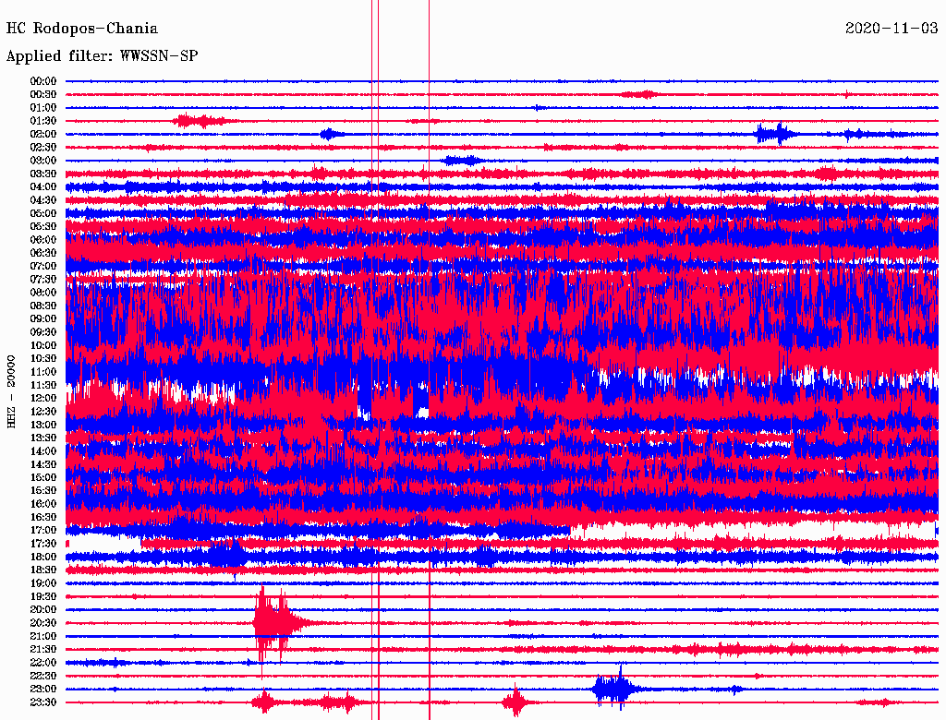This screenshot has height=720, width=946.
Task: Select the 08:00 time label
Action: pos(43,293)
